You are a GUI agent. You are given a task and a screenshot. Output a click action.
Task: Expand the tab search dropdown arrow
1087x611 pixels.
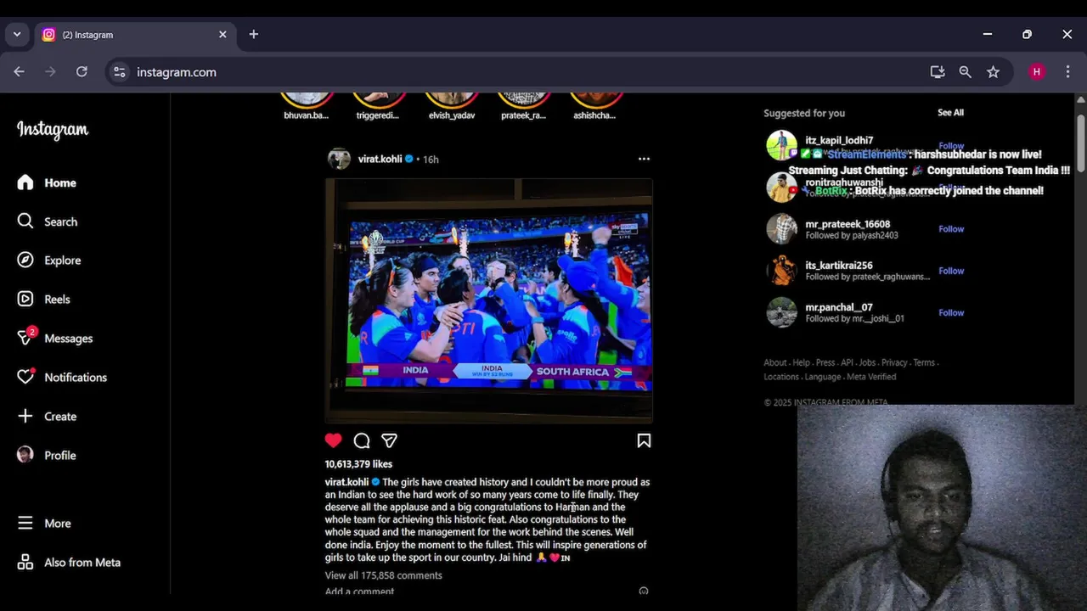click(17, 35)
